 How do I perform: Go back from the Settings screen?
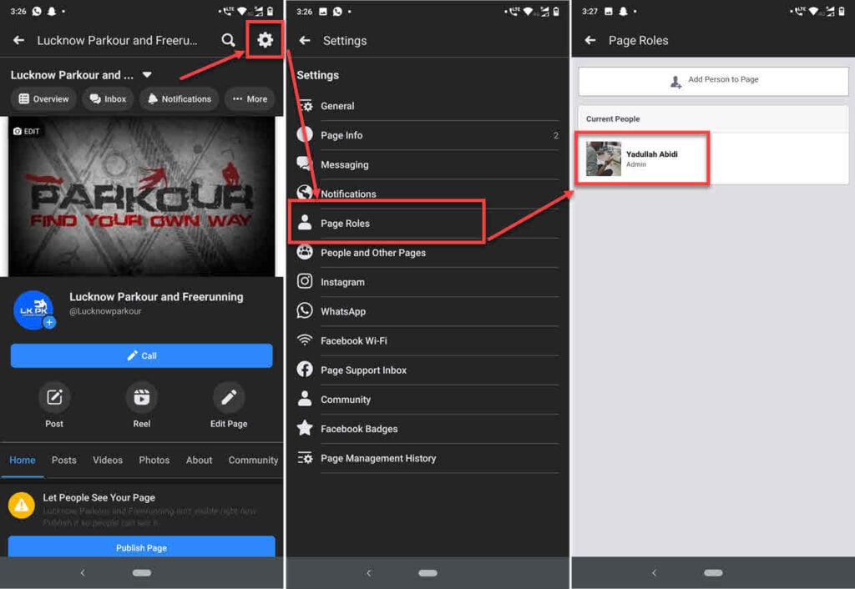(x=305, y=40)
